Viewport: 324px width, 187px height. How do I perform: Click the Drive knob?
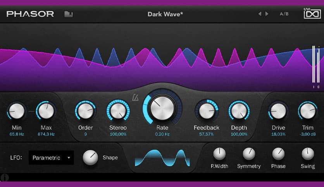click(278, 111)
